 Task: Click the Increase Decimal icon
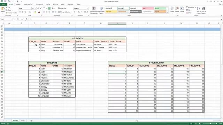[85, 12]
